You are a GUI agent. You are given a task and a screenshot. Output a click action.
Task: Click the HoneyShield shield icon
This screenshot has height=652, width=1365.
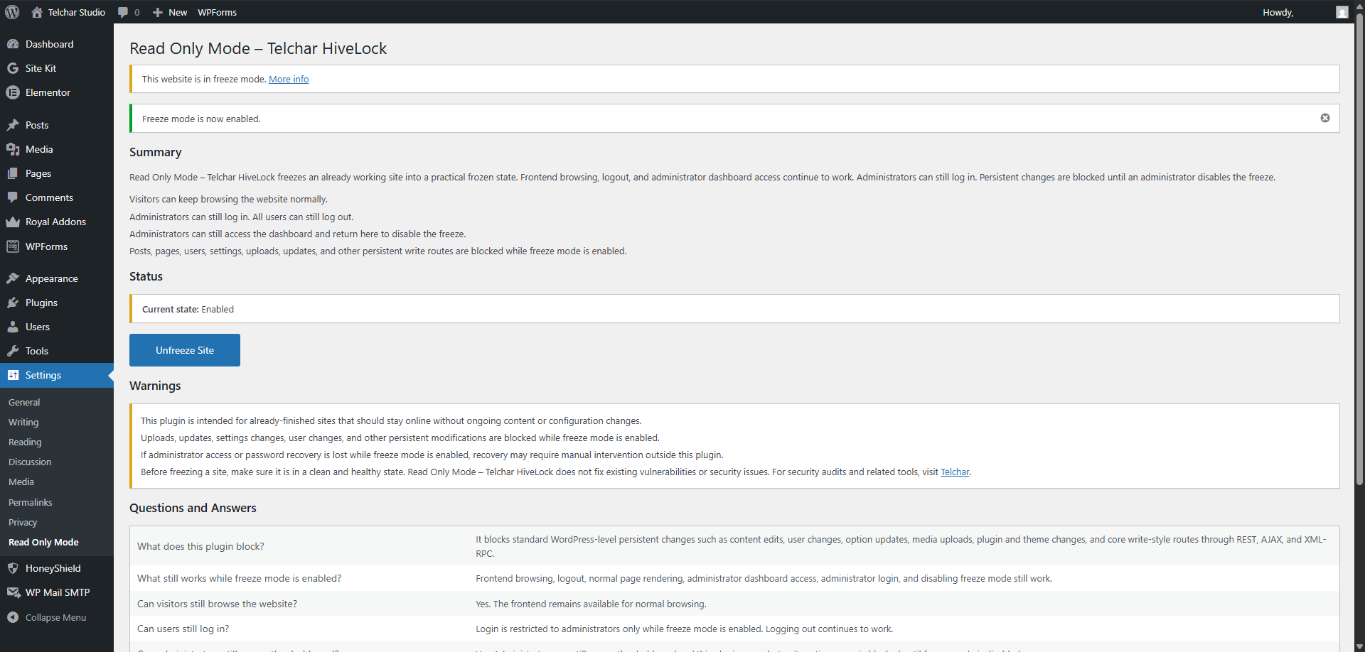tap(13, 568)
